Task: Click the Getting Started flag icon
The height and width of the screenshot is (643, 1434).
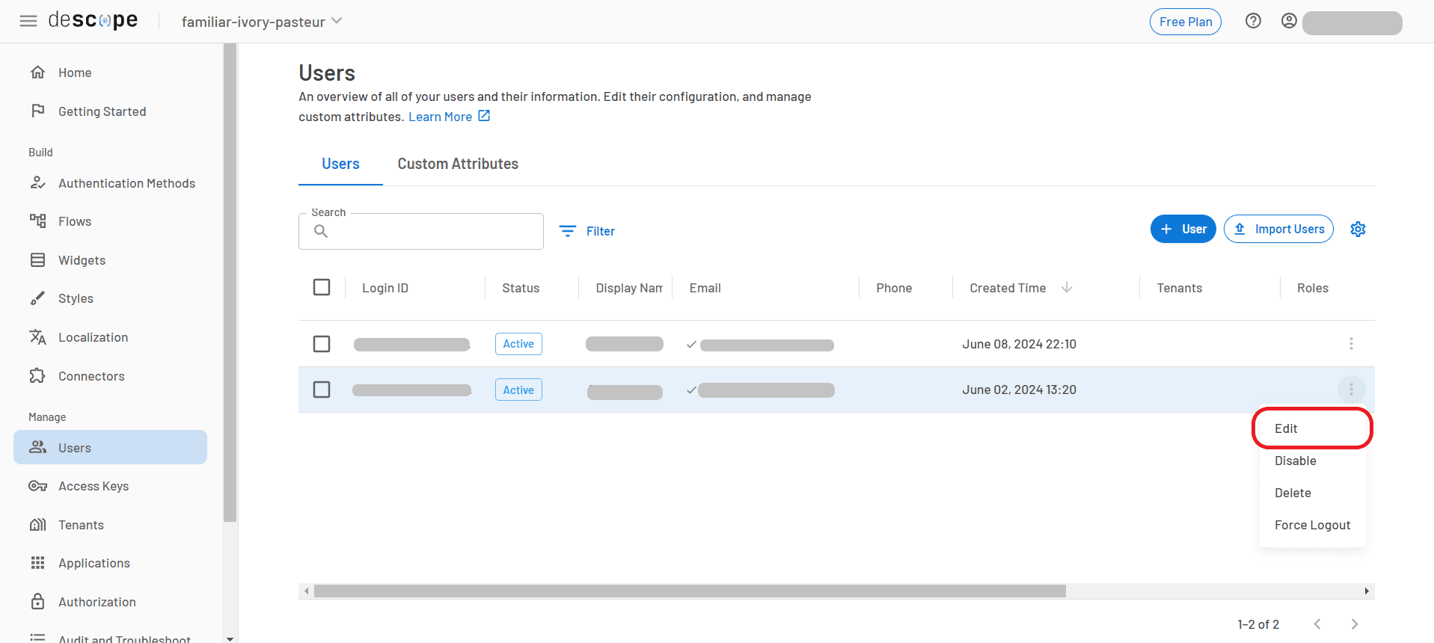Action: [37, 111]
